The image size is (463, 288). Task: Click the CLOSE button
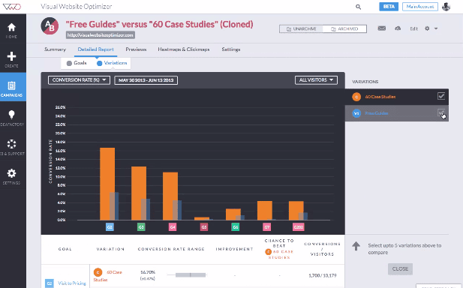coord(400,268)
